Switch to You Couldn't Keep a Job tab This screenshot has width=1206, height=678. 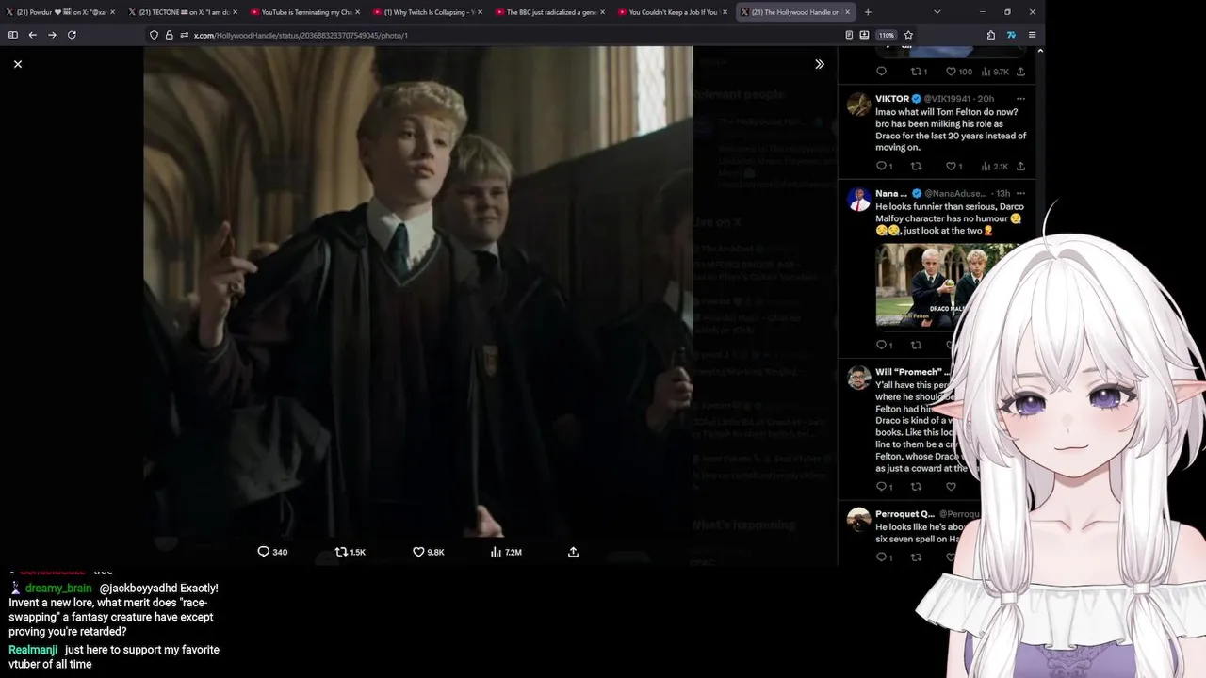[x=672, y=12]
